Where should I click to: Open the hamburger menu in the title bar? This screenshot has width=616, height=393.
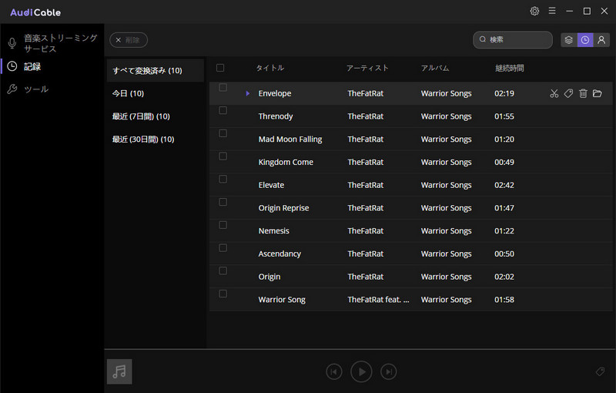552,11
